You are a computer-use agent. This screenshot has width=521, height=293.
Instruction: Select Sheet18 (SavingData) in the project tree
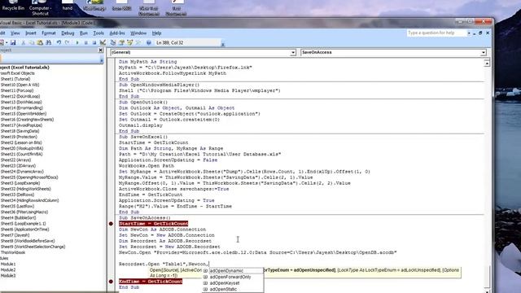click(x=20, y=131)
